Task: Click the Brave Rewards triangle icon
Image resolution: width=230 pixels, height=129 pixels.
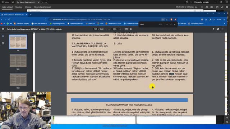Action: [x=175, y=19]
